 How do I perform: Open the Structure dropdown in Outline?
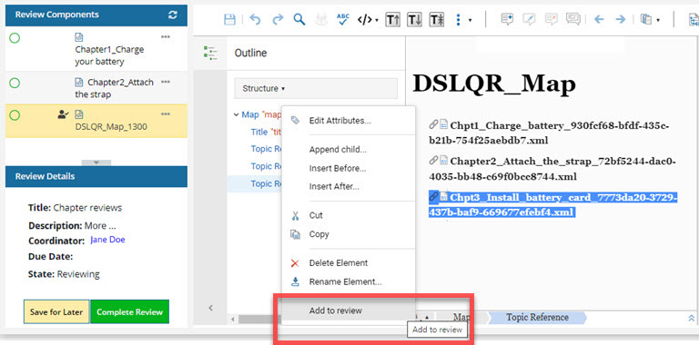[316, 88]
